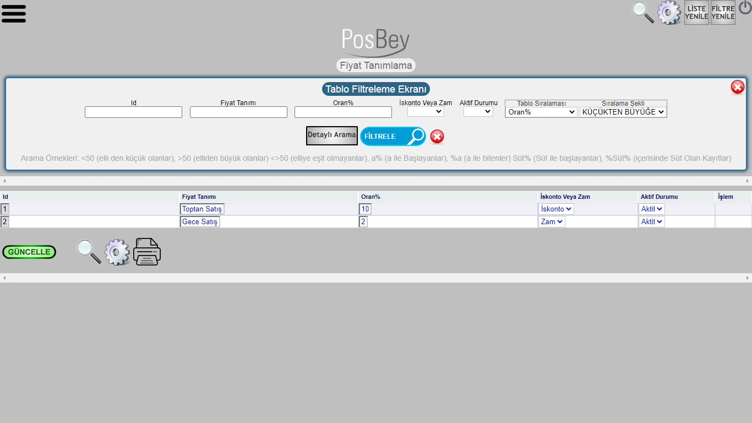
Task: Open settings gear in top toolbar
Action: pos(669,12)
